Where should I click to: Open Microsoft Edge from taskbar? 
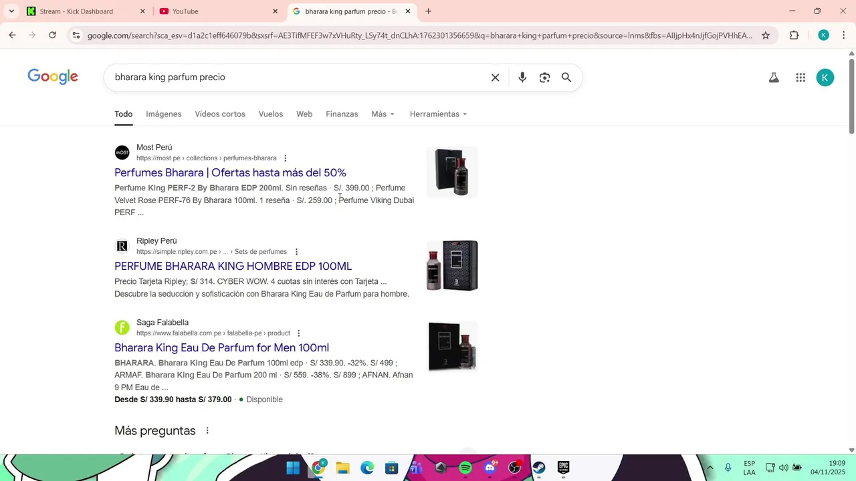coord(367,468)
